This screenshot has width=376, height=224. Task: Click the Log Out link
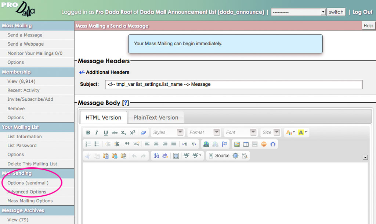(362, 12)
